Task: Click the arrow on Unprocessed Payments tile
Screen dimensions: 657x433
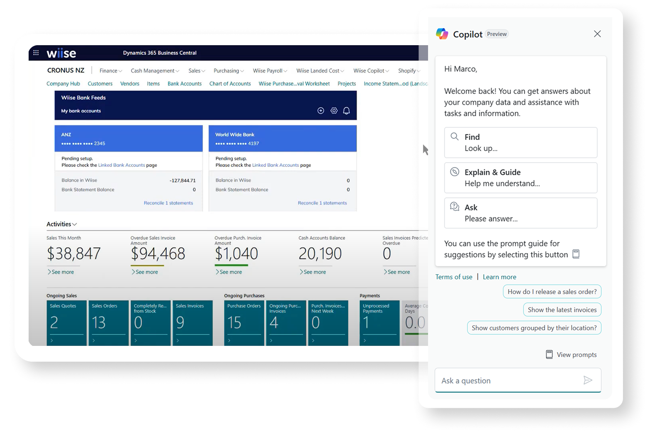Action: pos(365,341)
